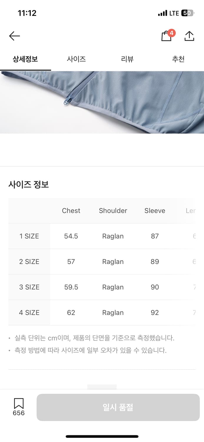204x442 pixels.
Task: Tap the Chest column header
Action: pos(71,211)
